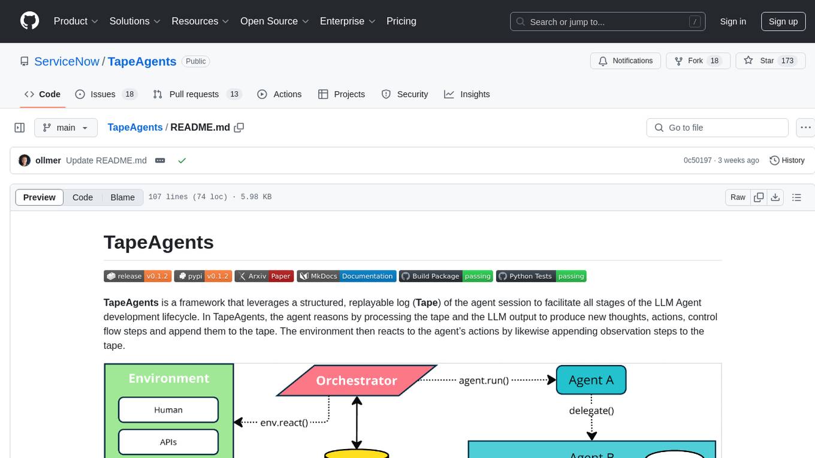Switch to the Code tab
The image size is (815, 458).
coord(43,94)
